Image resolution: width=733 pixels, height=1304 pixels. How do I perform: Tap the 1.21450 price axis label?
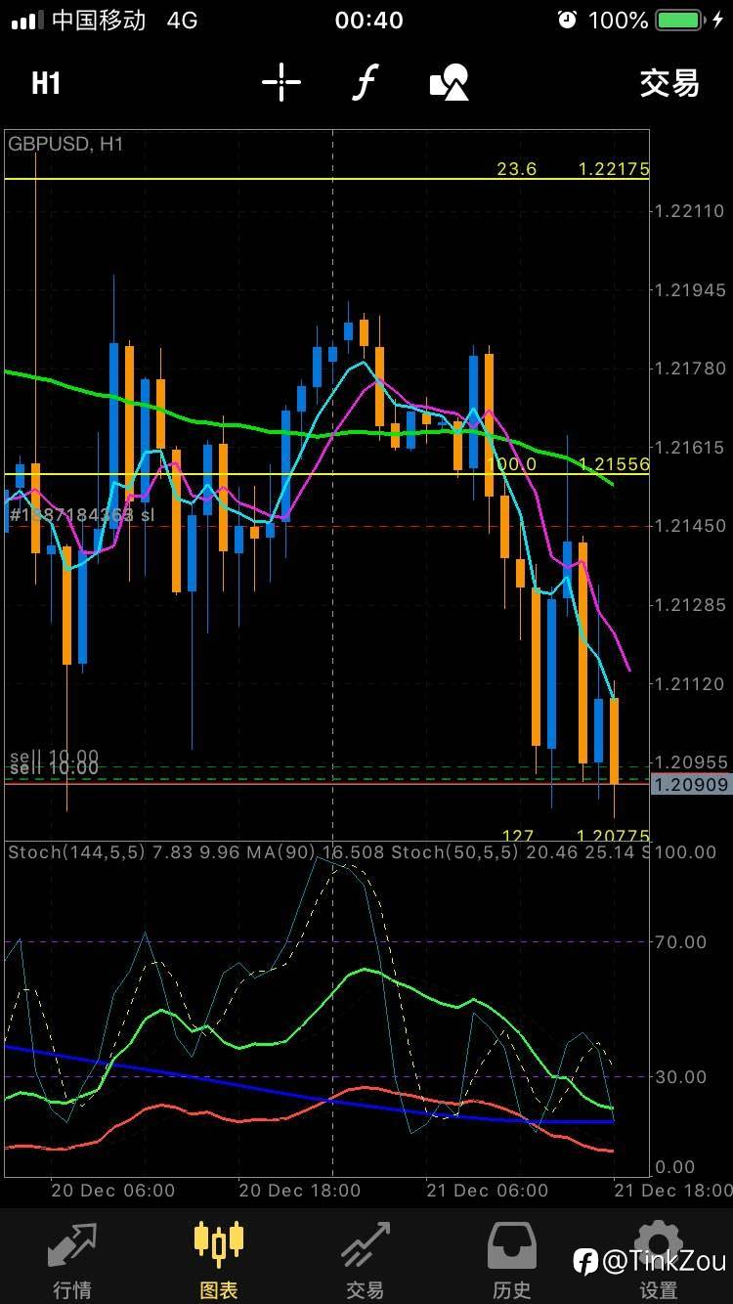pos(690,526)
